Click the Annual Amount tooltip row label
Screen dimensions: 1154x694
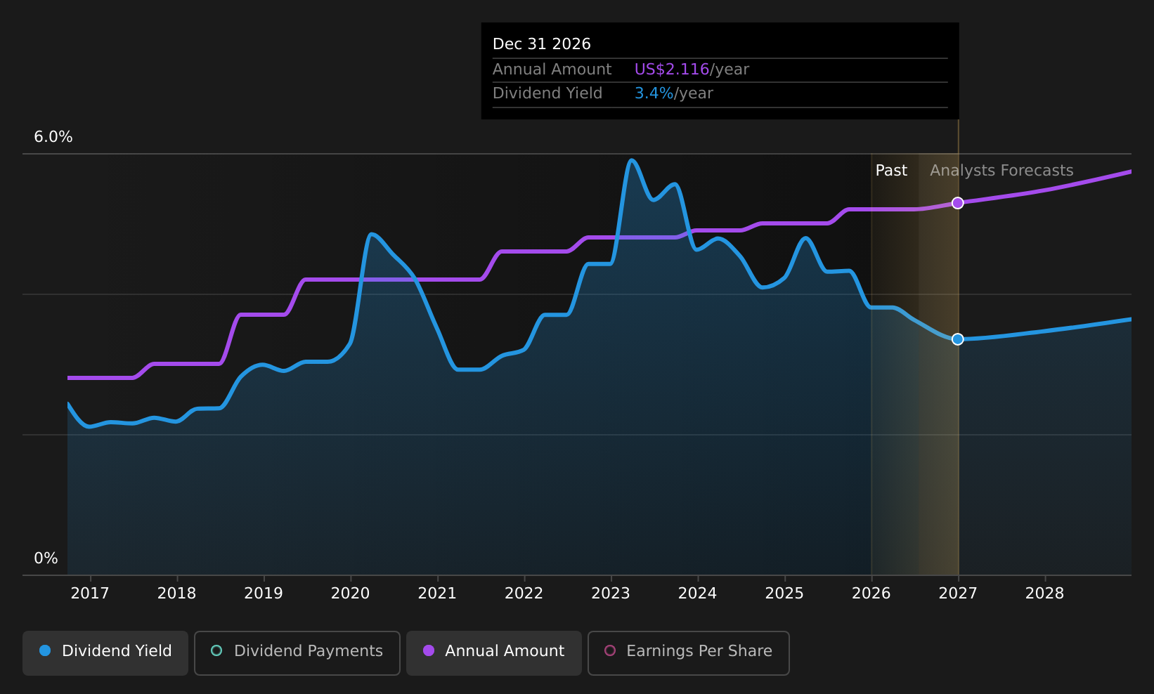pos(552,70)
